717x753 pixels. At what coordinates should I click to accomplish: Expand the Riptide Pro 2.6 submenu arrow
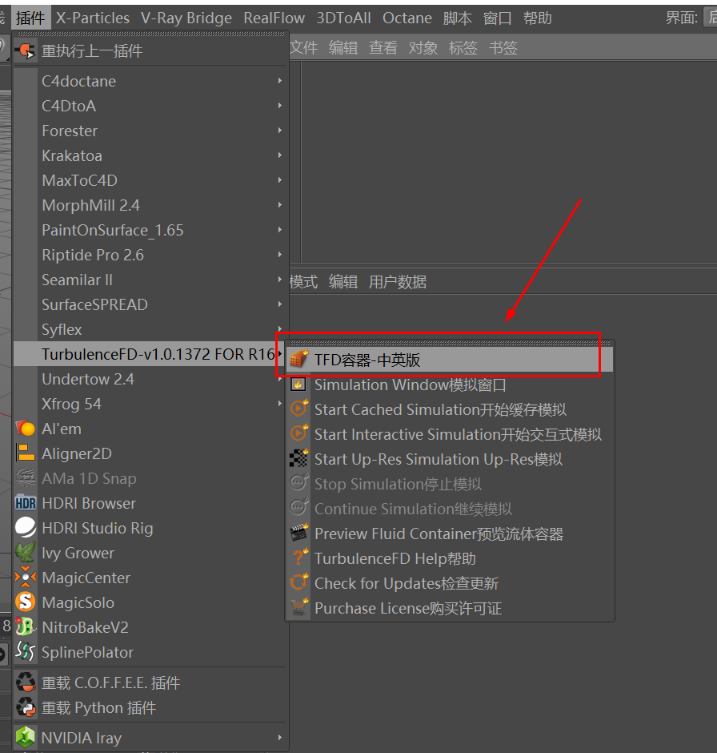[279, 255]
